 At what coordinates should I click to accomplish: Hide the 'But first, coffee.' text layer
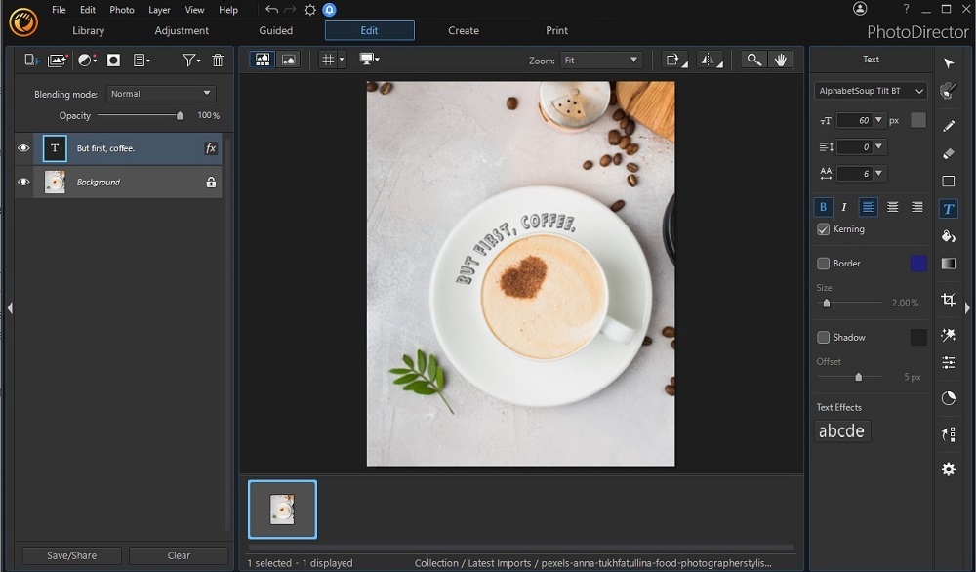pos(22,148)
